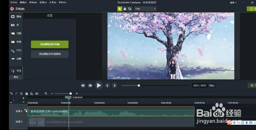256x130 pixels.
Task: Undo the last timeline action
Action: point(11,93)
